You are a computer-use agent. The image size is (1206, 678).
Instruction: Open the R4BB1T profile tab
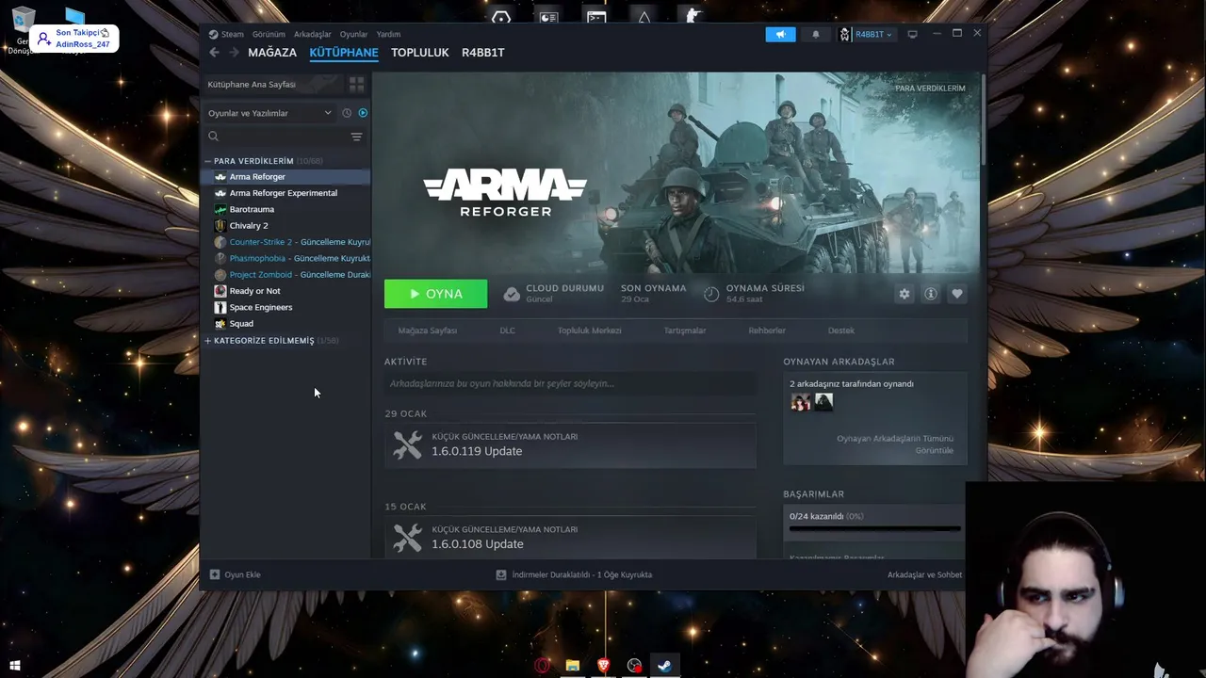[x=482, y=53]
